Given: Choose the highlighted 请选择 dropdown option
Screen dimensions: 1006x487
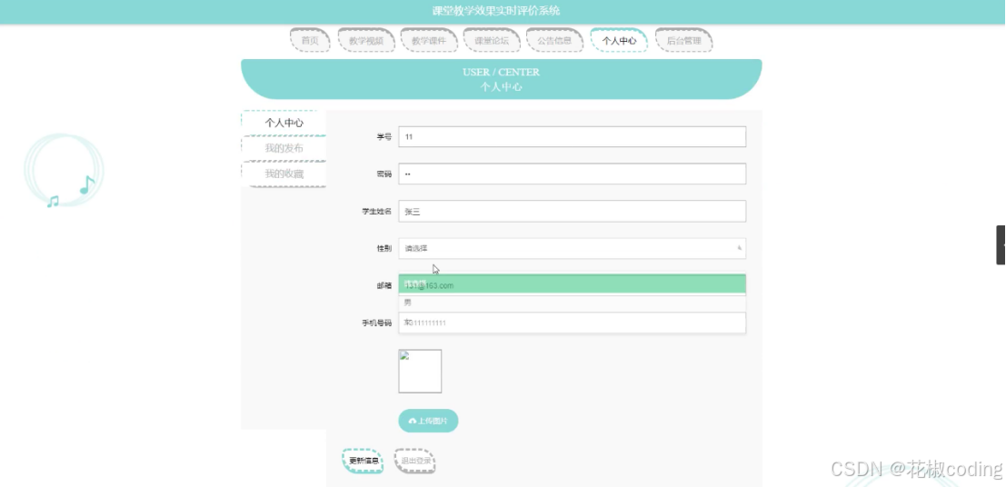Looking at the screenshot, I should tap(572, 284).
